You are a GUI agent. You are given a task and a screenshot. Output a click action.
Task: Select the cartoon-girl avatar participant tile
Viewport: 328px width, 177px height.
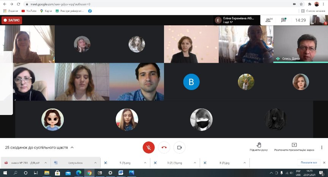pyautogui.click(x=52, y=120)
